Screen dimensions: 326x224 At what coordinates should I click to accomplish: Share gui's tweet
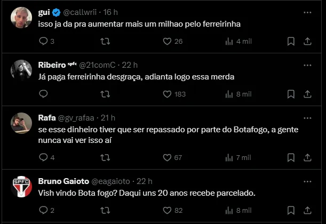click(308, 41)
